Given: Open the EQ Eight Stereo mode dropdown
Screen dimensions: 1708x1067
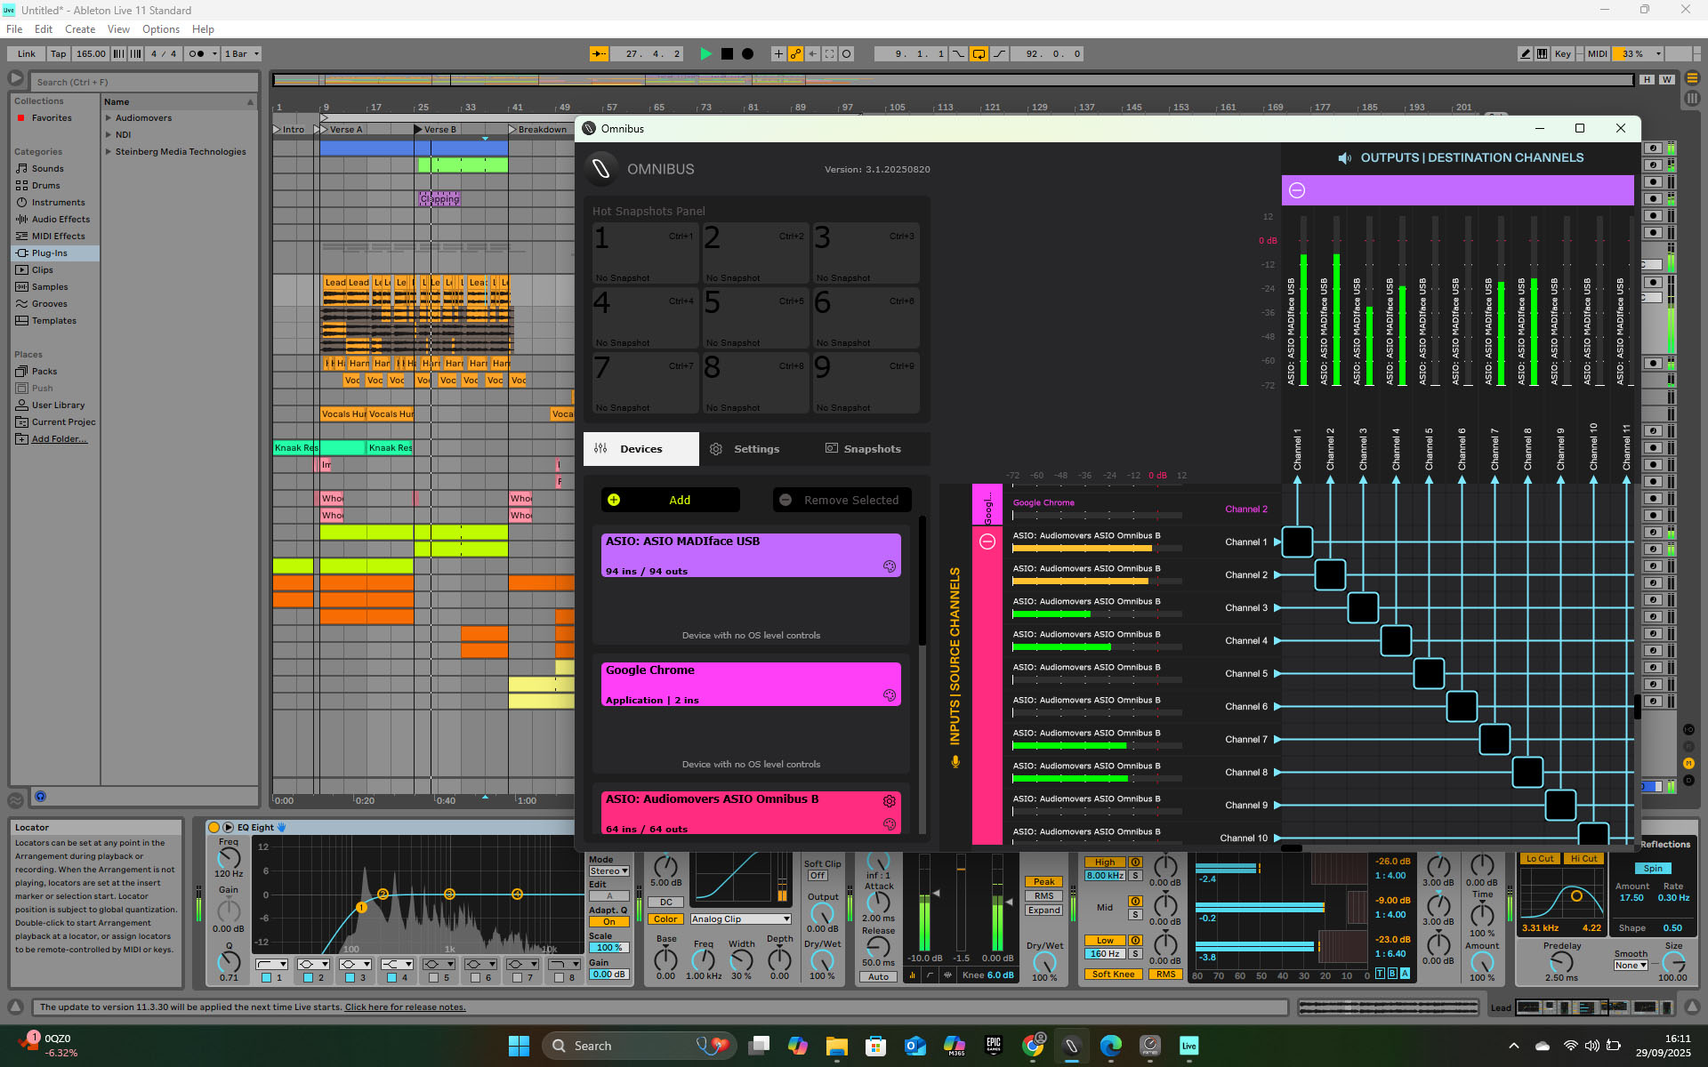Looking at the screenshot, I should [609, 871].
